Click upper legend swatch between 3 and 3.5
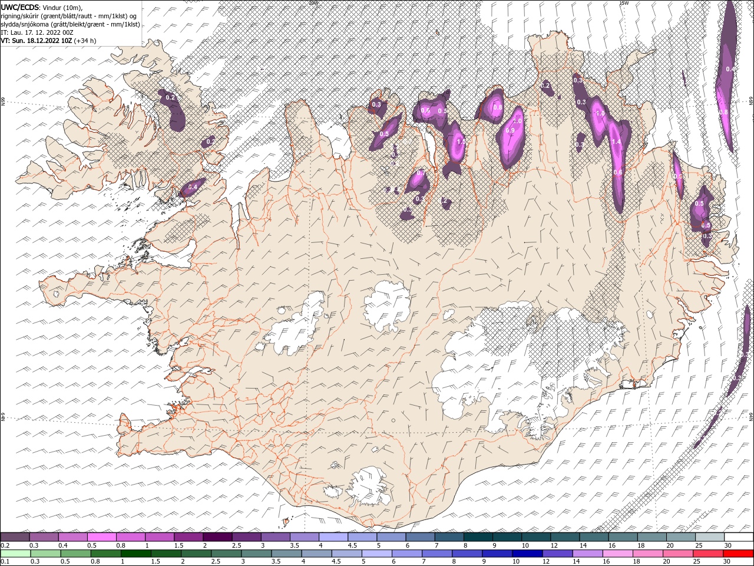Viewport: 754px width, 566px height. click(276, 537)
